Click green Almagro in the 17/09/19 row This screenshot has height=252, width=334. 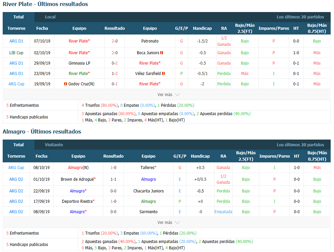pyautogui.click(x=149, y=201)
